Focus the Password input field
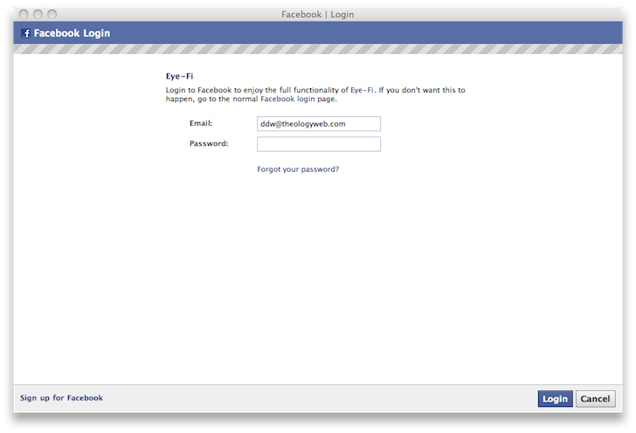This screenshot has height=433, width=636. pyautogui.click(x=319, y=144)
